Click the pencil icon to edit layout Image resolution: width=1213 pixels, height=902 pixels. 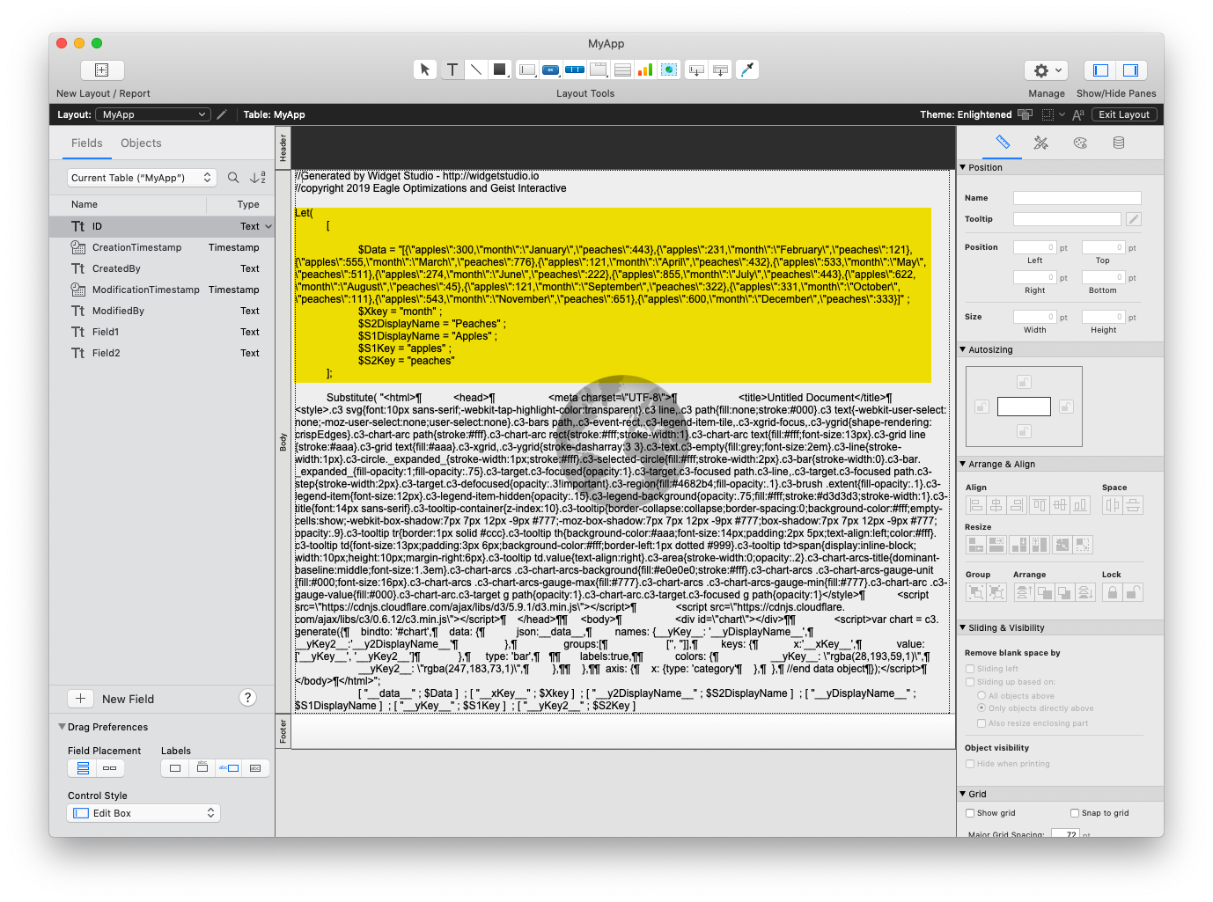[222, 114]
